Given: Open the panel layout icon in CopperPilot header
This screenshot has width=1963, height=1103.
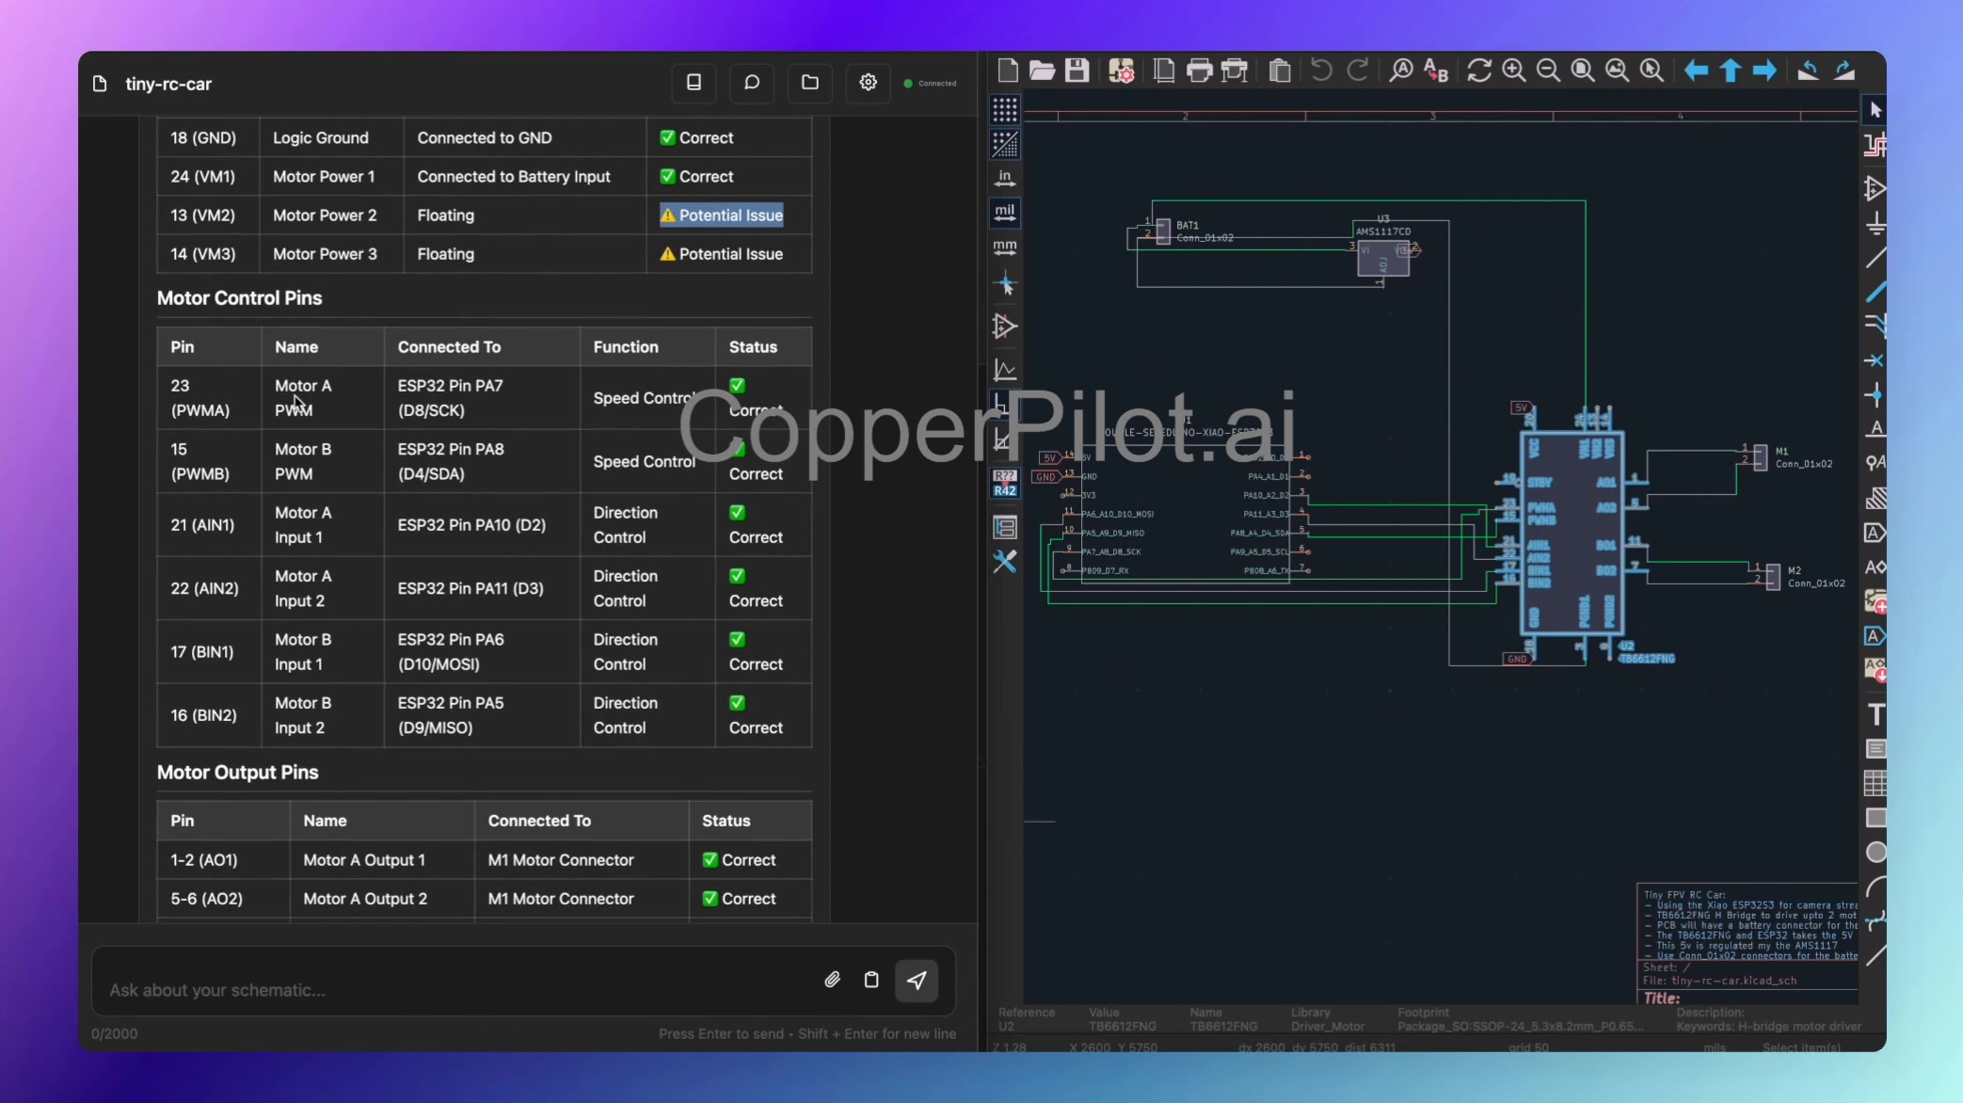Looking at the screenshot, I should click(694, 83).
